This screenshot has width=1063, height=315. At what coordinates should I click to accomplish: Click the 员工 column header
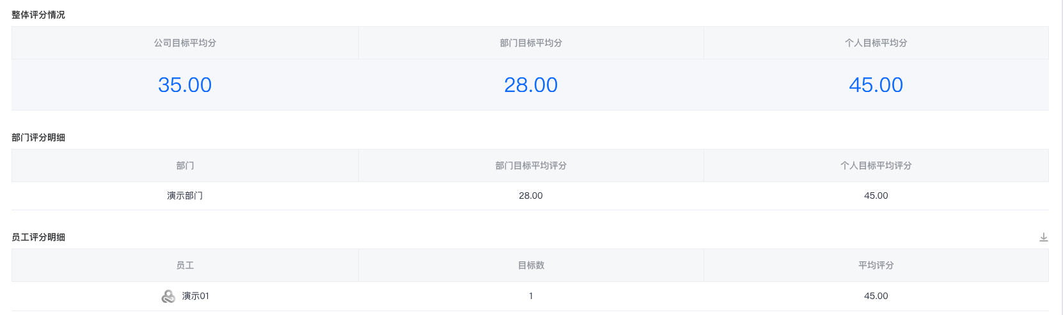click(185, 265)
